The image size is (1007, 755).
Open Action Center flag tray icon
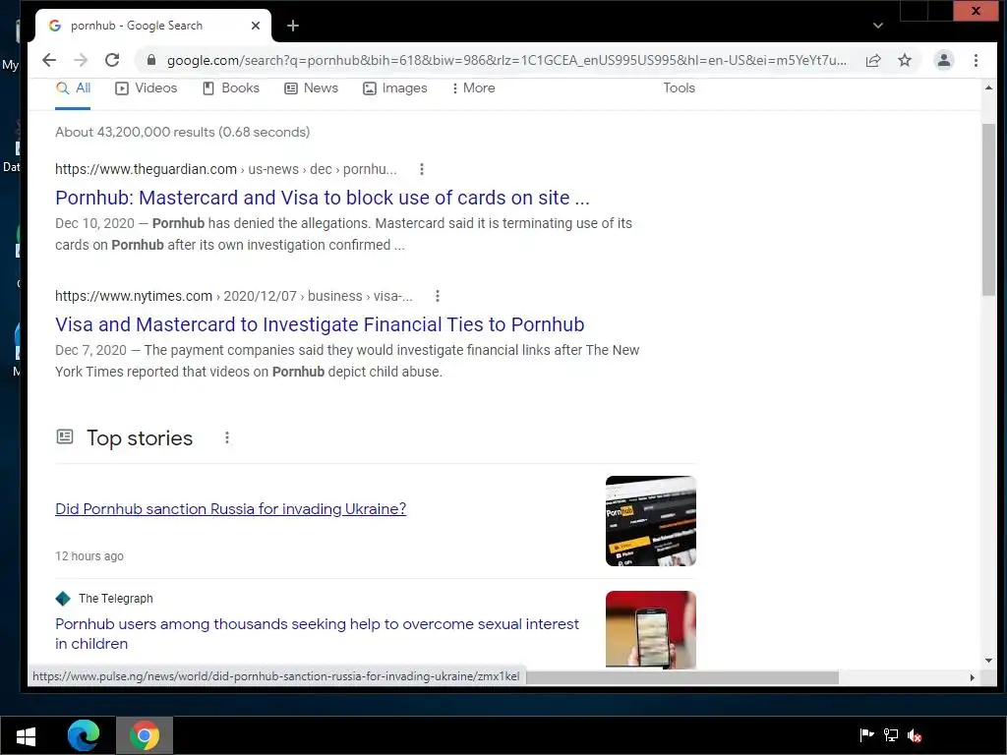tap(866, 735)
